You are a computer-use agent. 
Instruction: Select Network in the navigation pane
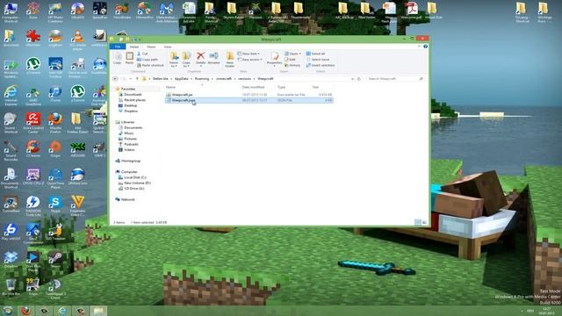point(127,199)
